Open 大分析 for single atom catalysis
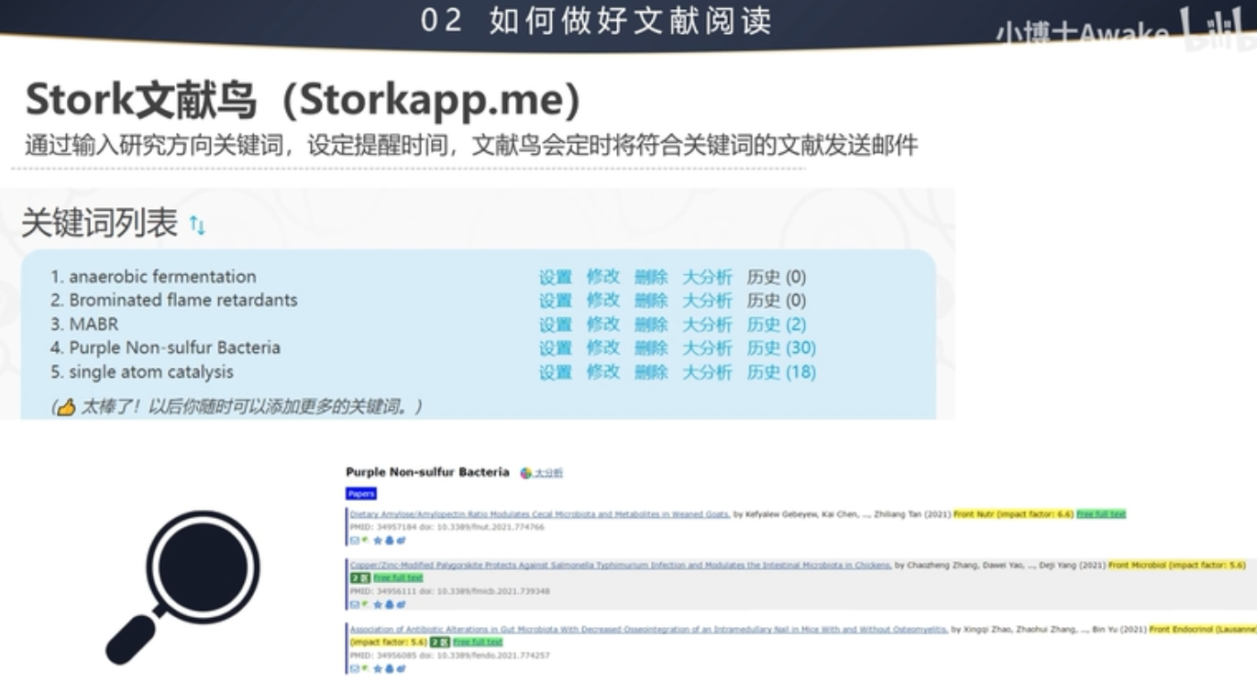The height and width of the screenshot is (683, 1257). [x=707, y=372]
